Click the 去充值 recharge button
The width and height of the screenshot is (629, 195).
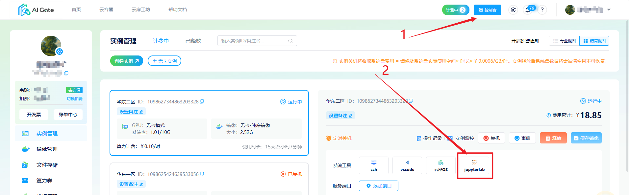[74, 90]
